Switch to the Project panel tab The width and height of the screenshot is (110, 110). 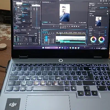point(16,30)
